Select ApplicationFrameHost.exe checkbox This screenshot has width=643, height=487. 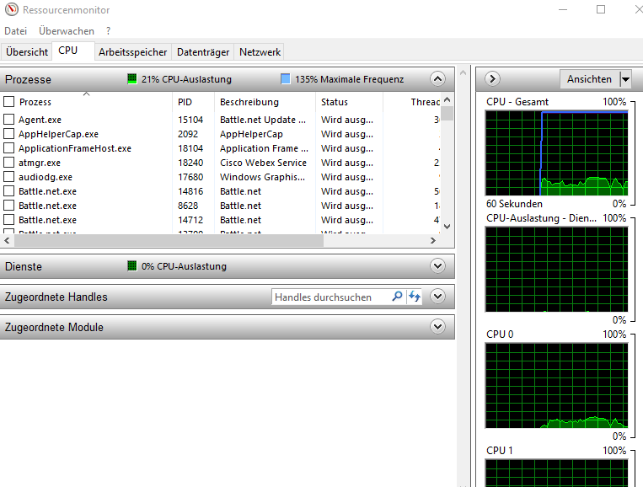point(9,148)
